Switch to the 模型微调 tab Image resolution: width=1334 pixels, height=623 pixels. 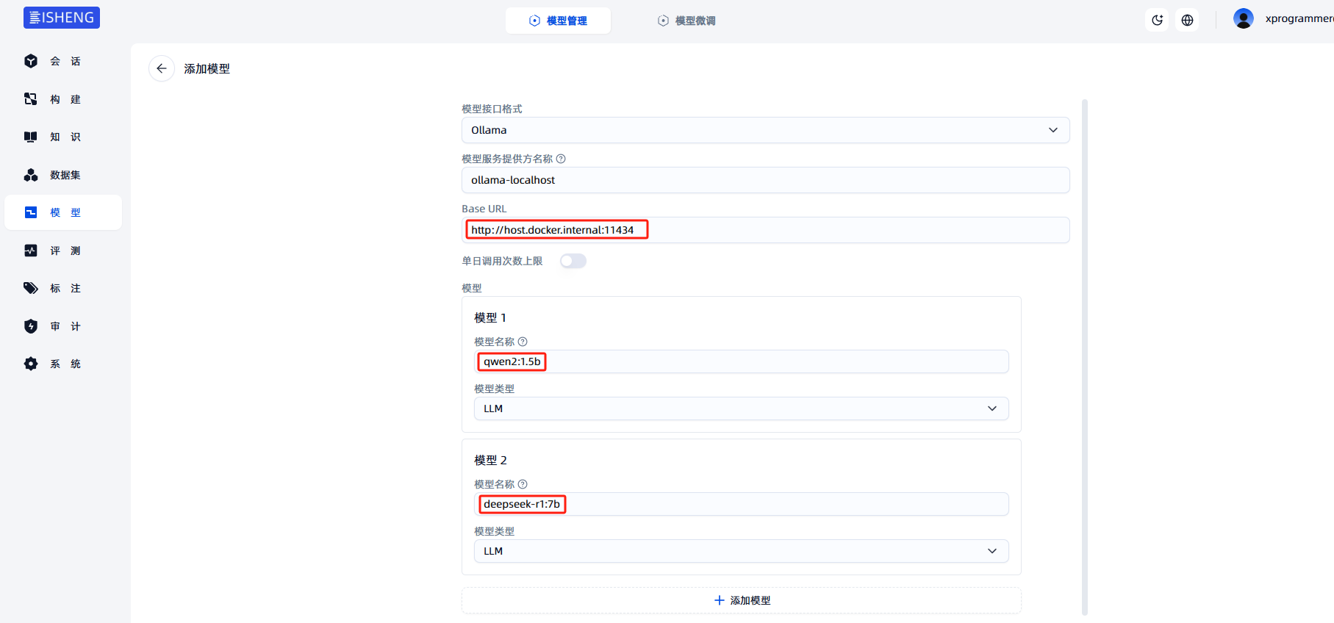pyautogui.click(x=686, y=21)
